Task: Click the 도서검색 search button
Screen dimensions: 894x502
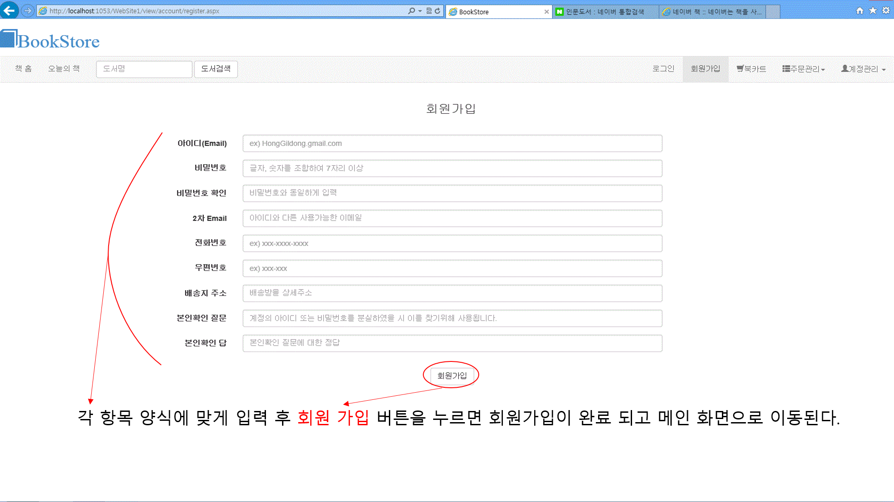Action: coord(216,69)
